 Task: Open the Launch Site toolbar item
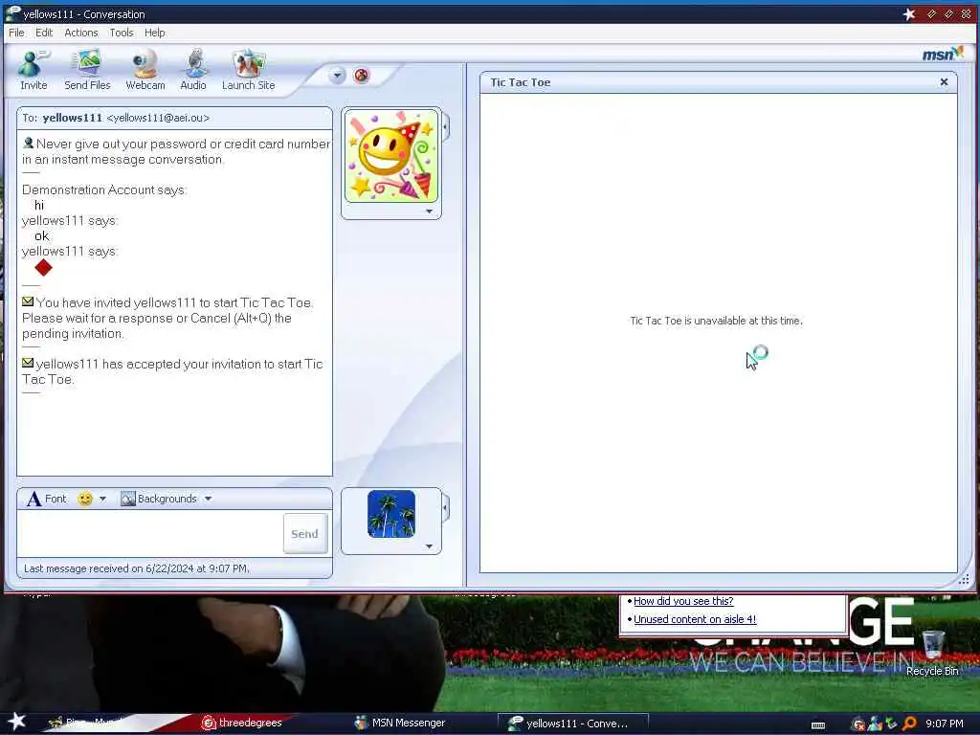[248, 70]
